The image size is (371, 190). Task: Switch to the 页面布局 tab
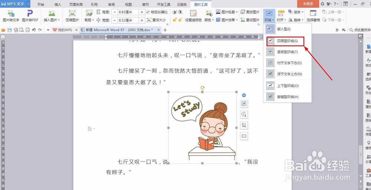pyautogui.click(x=76, y=4)
